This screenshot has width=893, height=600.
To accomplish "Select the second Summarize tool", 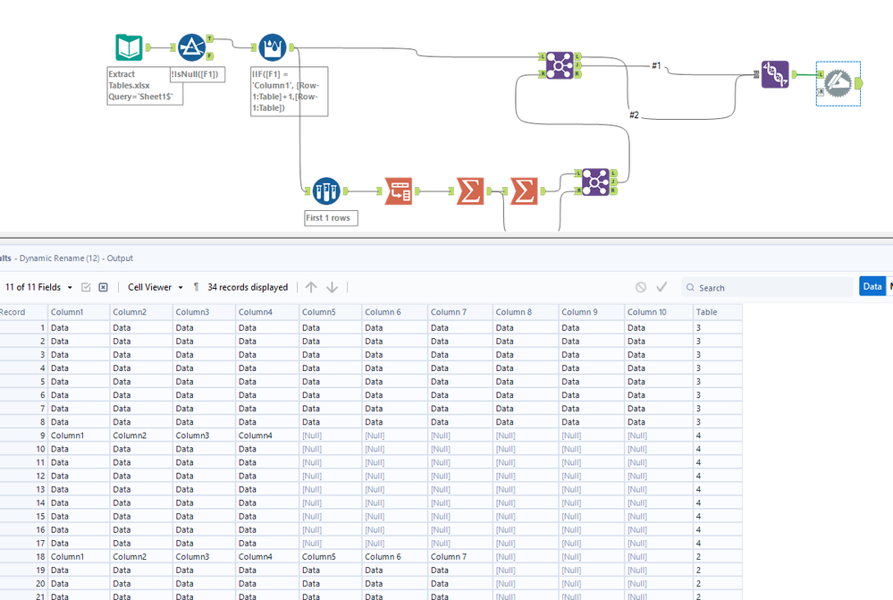I will click(x=524, y=190).
